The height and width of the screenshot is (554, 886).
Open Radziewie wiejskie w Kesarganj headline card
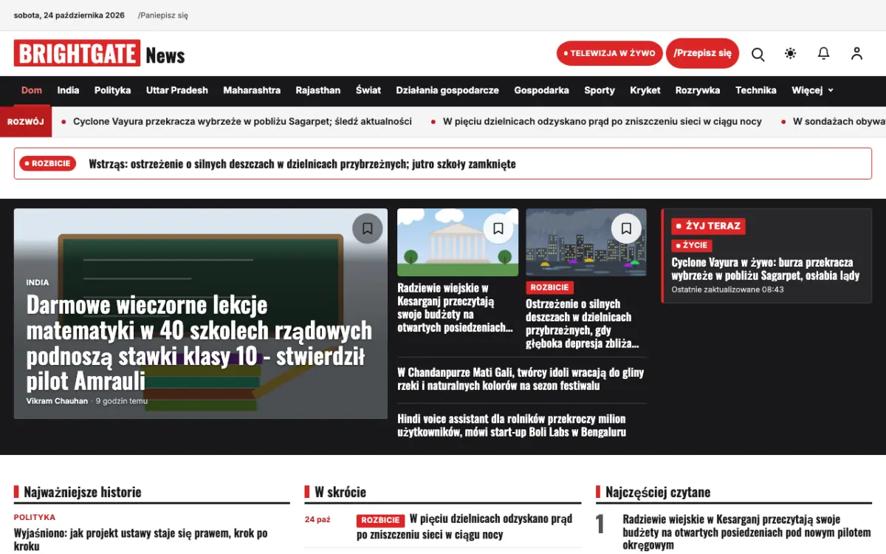click(x=456, y=308)
